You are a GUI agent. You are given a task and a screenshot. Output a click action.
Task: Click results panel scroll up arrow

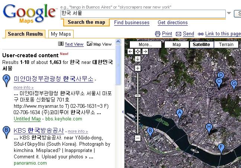(x=118, y=42)
